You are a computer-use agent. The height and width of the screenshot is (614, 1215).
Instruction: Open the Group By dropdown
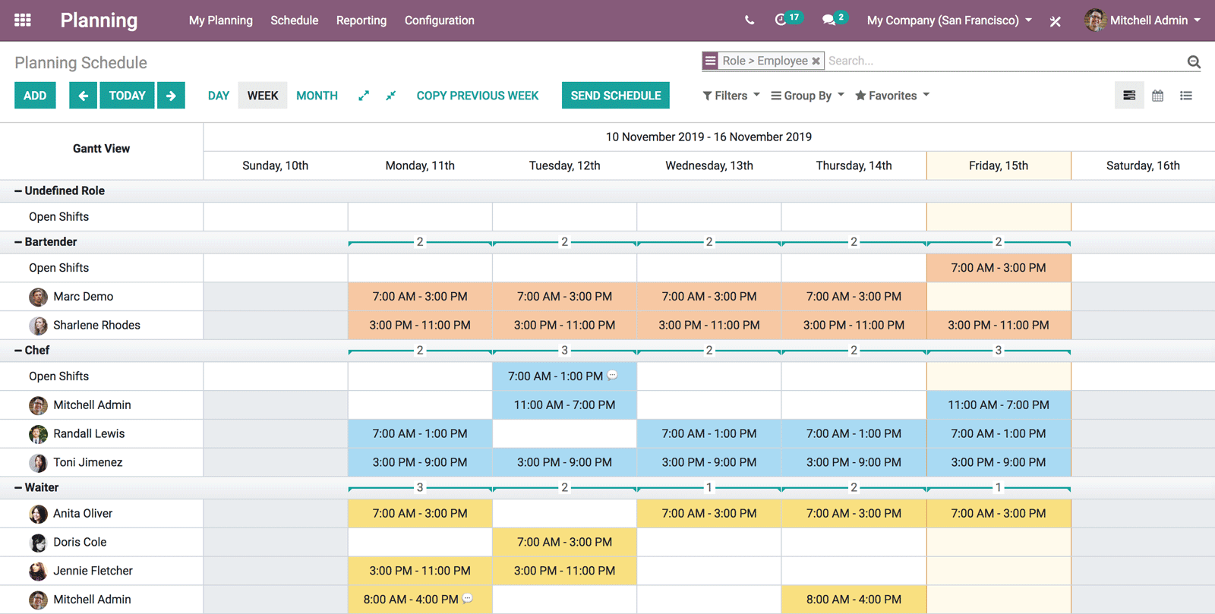pyautogui.click(x=807, y=96)
